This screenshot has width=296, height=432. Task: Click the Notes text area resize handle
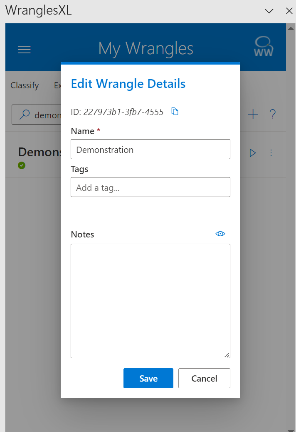point(227,355)
